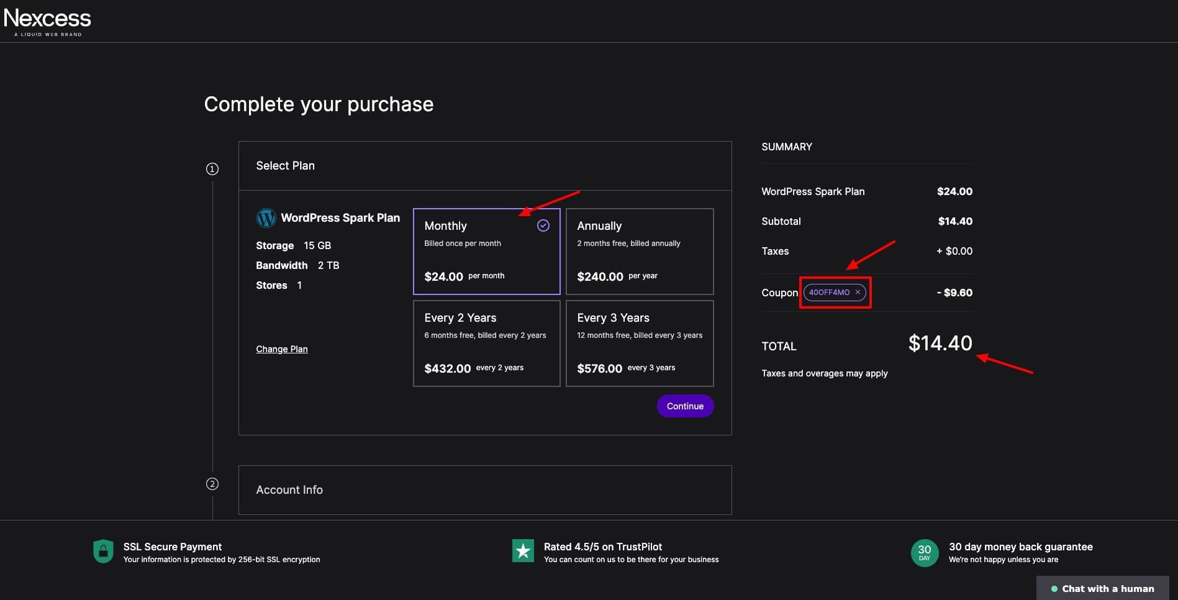Select the Monthly billing option

(x=486, y=252)
